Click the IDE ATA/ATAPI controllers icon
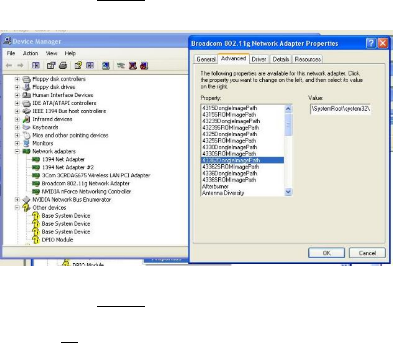 [26, 103]
